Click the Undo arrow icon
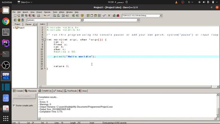This screenshot has height=124, width=220. click(x=45, y=15)
